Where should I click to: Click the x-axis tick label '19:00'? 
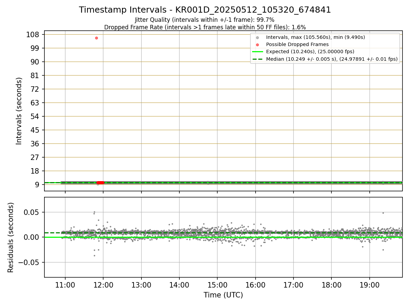tap(370, 285)
